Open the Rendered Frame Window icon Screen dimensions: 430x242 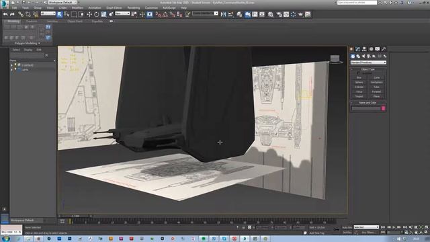[x=286, y=14]
